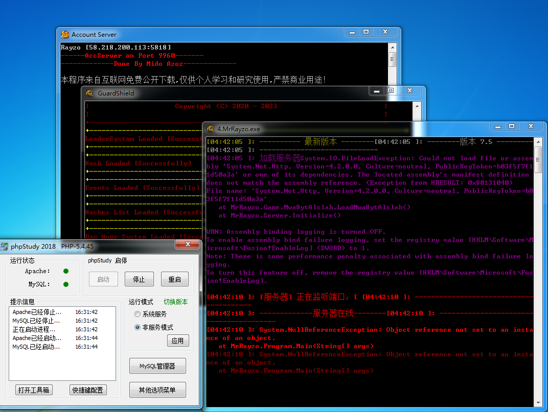Click the MrRayzo console scrollbar up arrow

point(538,142)
